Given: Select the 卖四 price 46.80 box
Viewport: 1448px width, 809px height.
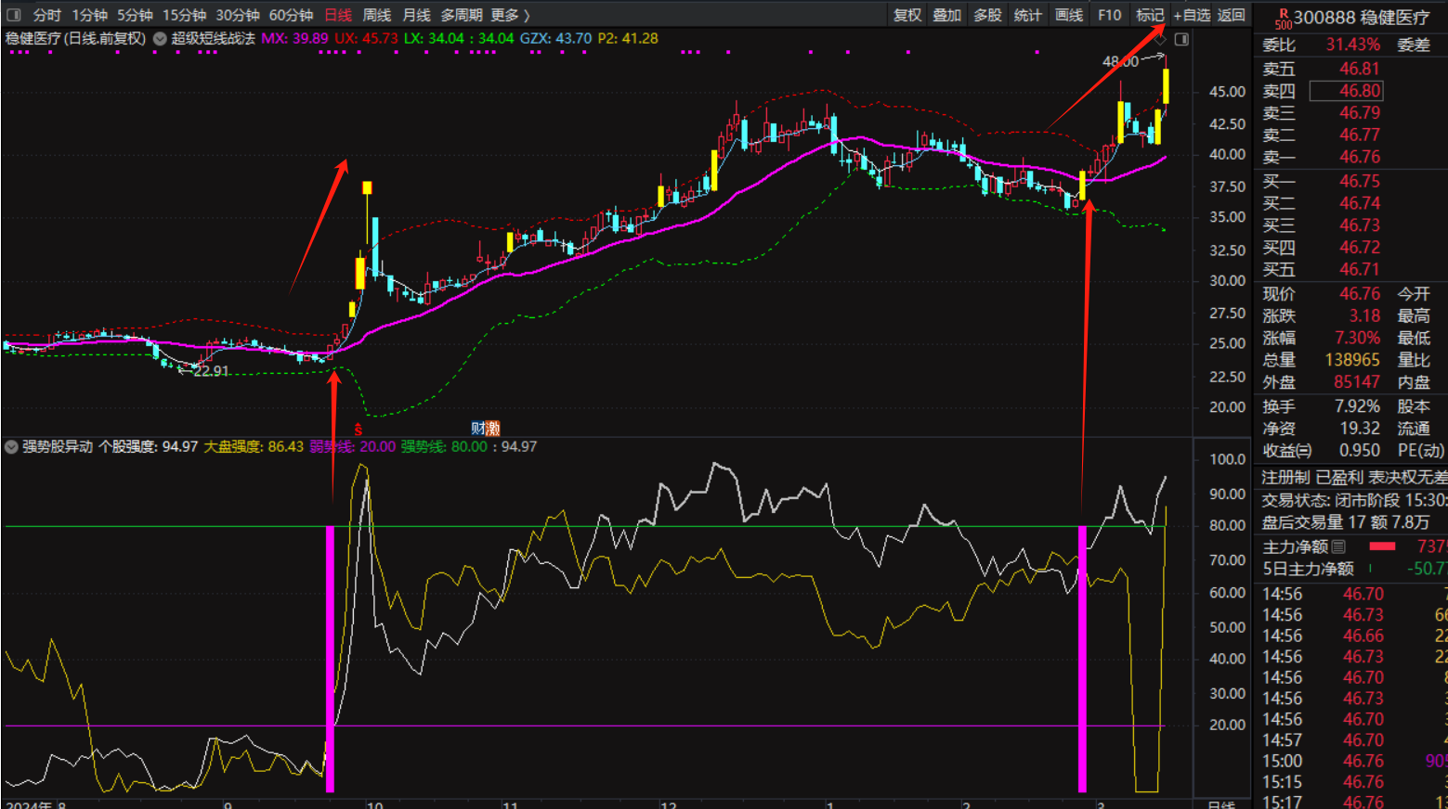Looking at the screenshot, I should coord(1346,91).
